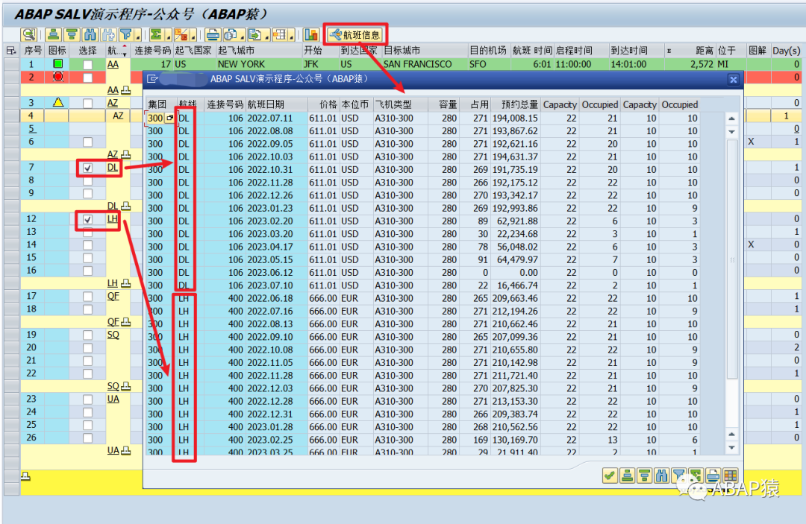The height and width of the screenshot is (524, 806).
Task: Uncheck the DL checkbox in row 7
Action: pyautogui.click(x=88, y=168)
